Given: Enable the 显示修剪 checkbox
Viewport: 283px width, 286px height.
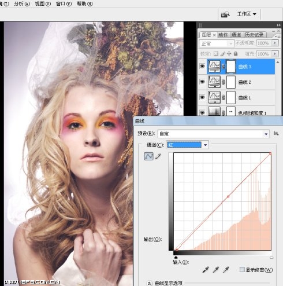Looking at the screenshot, I should coord(242,269).
